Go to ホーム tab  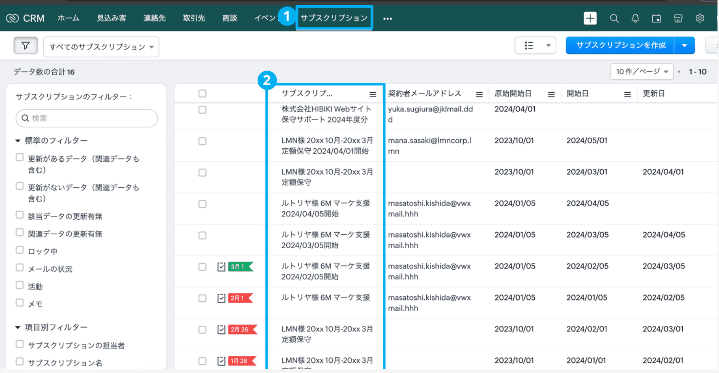tap(68, 18)
